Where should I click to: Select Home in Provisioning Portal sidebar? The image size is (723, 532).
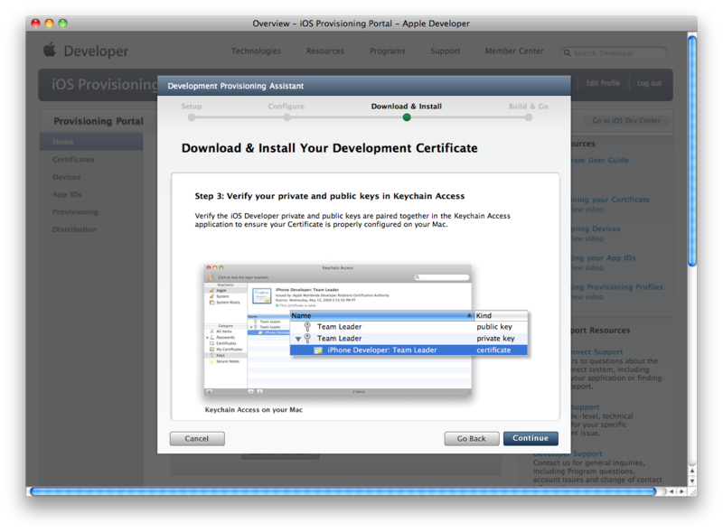[91, 142]
